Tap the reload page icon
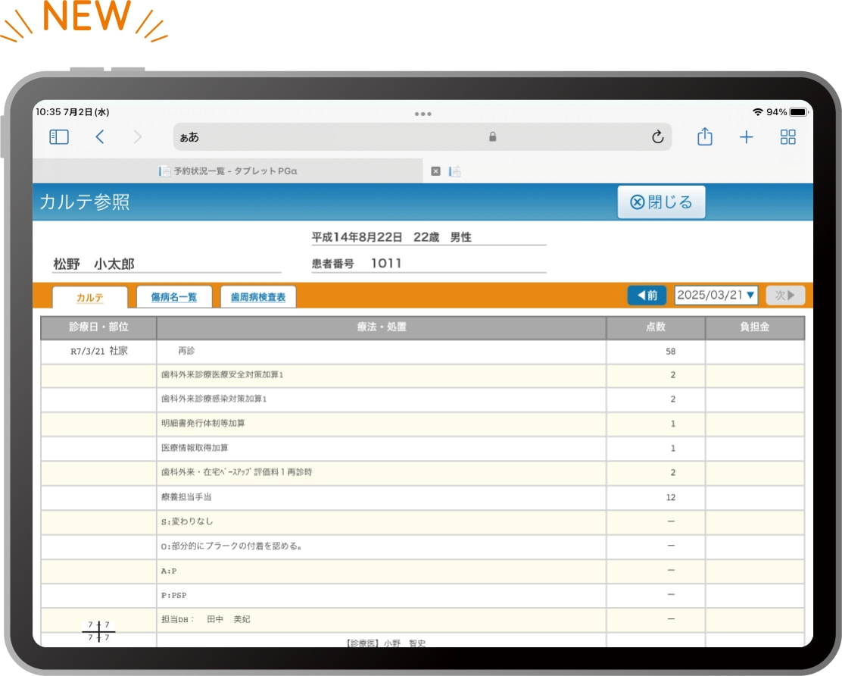This screenshot has height=676, width=842. tap(657, 137)
